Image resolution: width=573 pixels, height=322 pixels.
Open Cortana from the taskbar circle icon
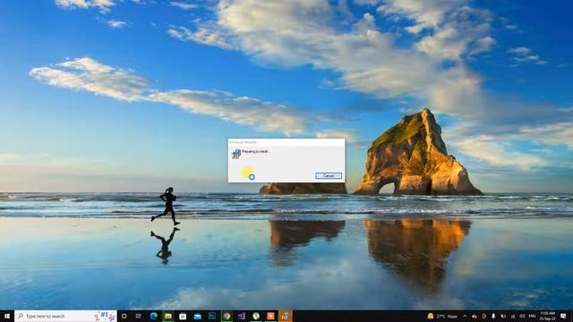(x=124, y=316)
